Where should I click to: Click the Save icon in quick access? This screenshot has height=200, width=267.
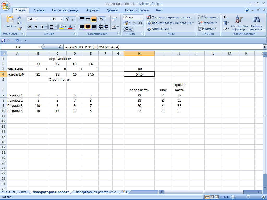(3, 40)
